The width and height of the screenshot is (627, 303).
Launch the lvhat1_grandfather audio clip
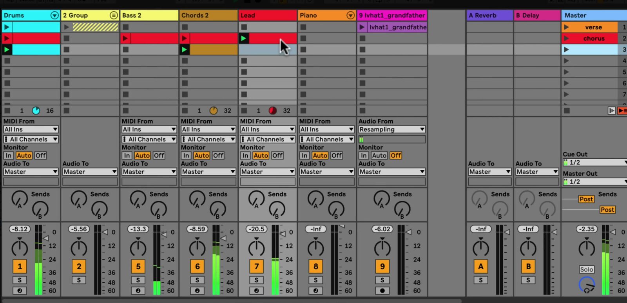tap(362, 27)
